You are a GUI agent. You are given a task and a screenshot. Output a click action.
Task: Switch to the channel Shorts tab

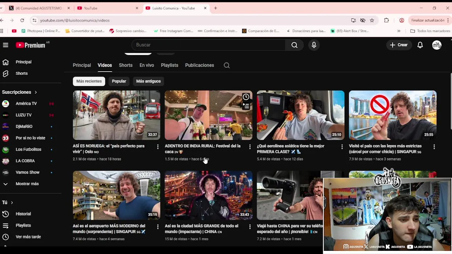tap(126, 65)
